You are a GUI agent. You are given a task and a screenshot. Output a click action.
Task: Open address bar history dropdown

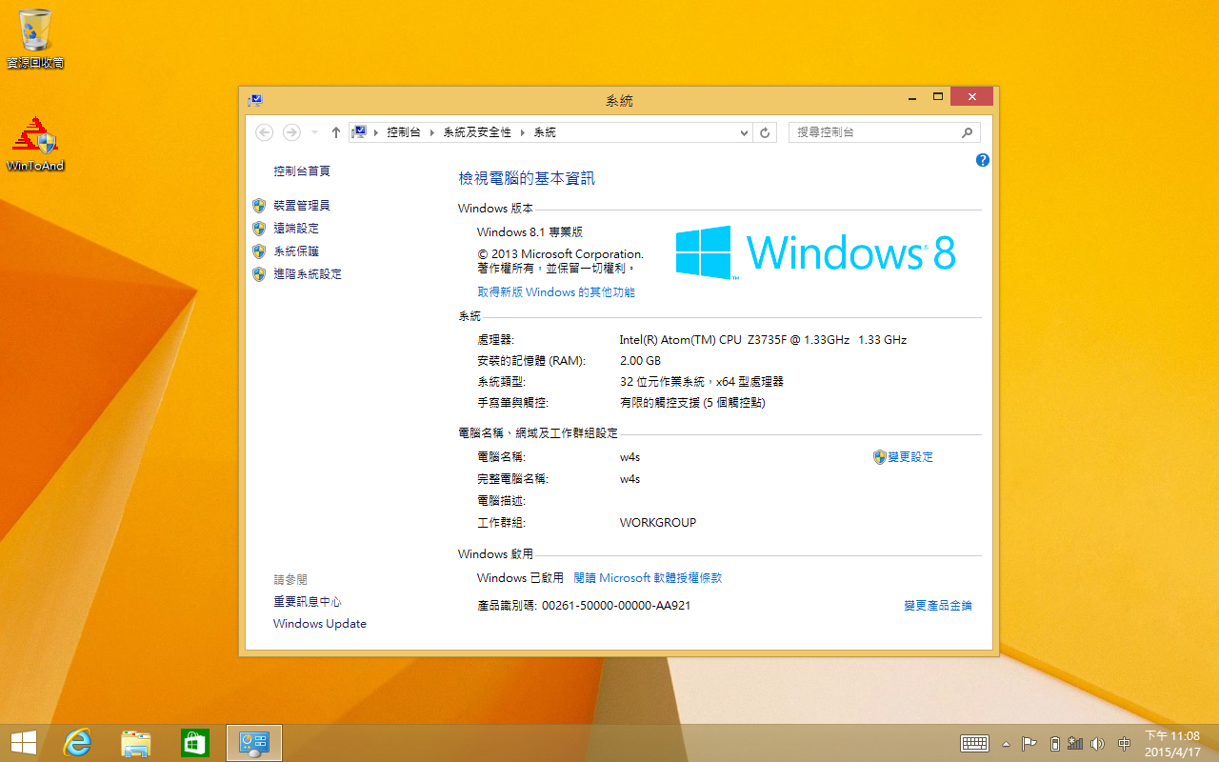click(x=745, y=133)
